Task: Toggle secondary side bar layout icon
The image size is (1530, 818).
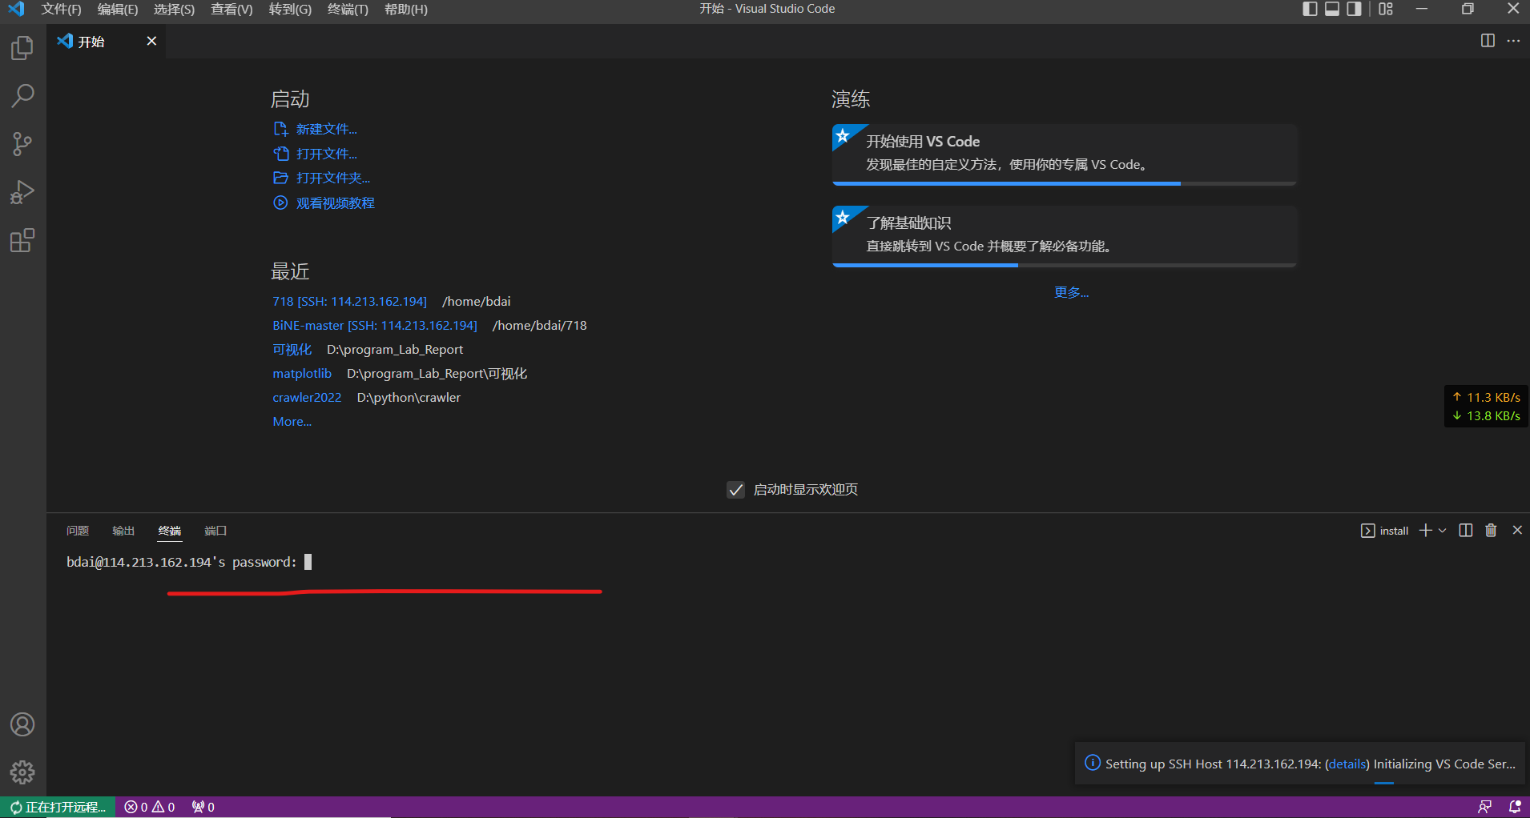Action: point(1354,9)
